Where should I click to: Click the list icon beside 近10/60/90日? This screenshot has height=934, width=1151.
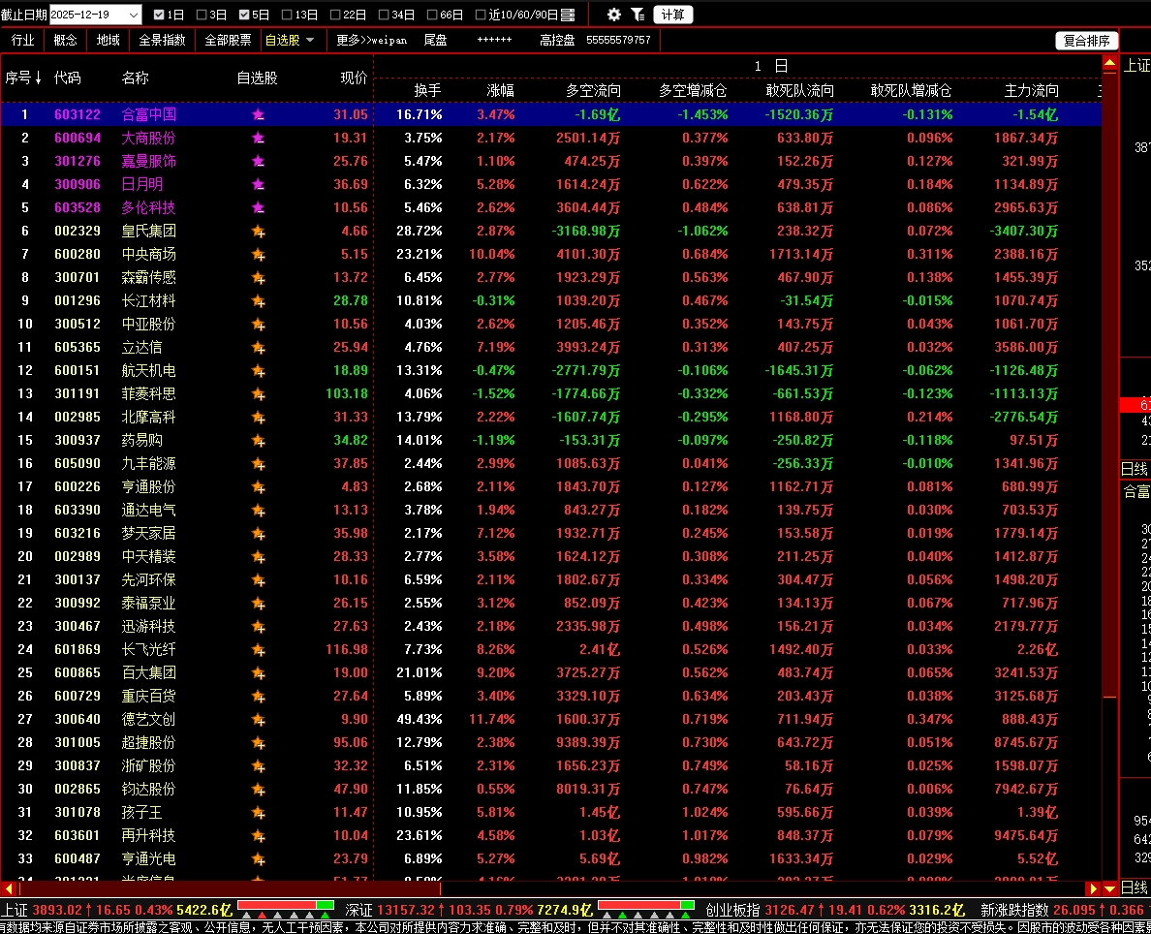tap(568, 15)
